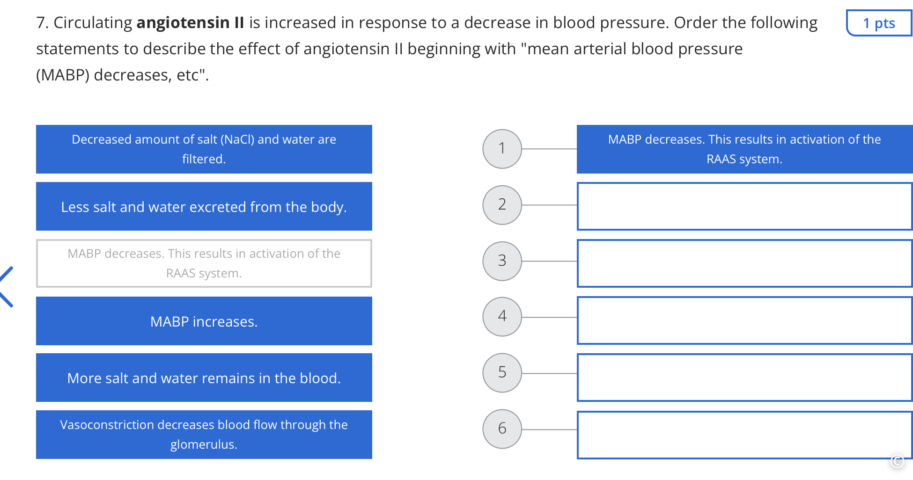The height and width of the screenshot is (480, 913).
Task: Click the vasoconstriction glomerulus statement tile
Action: [204, 435]
